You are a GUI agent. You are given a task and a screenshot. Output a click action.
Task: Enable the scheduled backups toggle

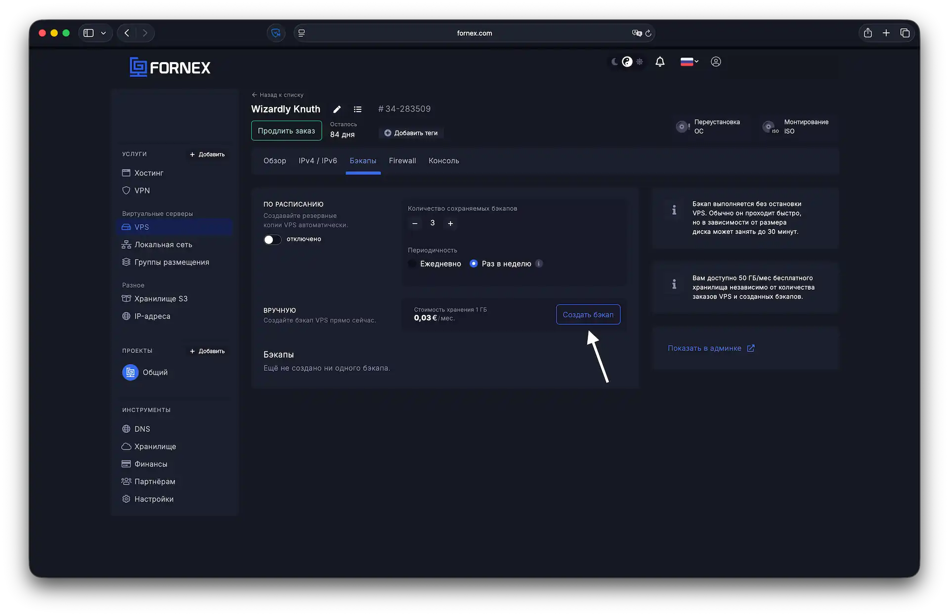(272, 239)
